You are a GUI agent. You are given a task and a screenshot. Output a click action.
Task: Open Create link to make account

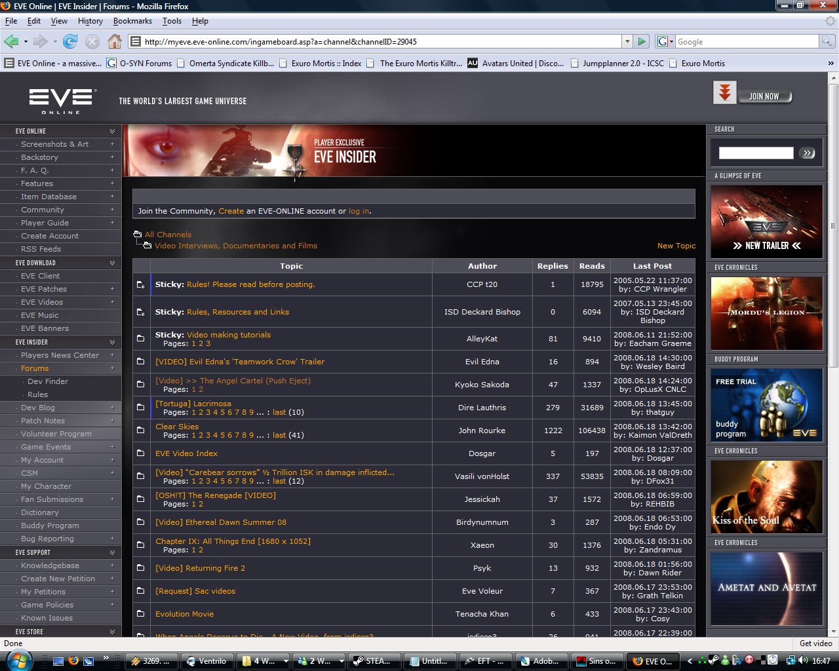pos(231,211)
